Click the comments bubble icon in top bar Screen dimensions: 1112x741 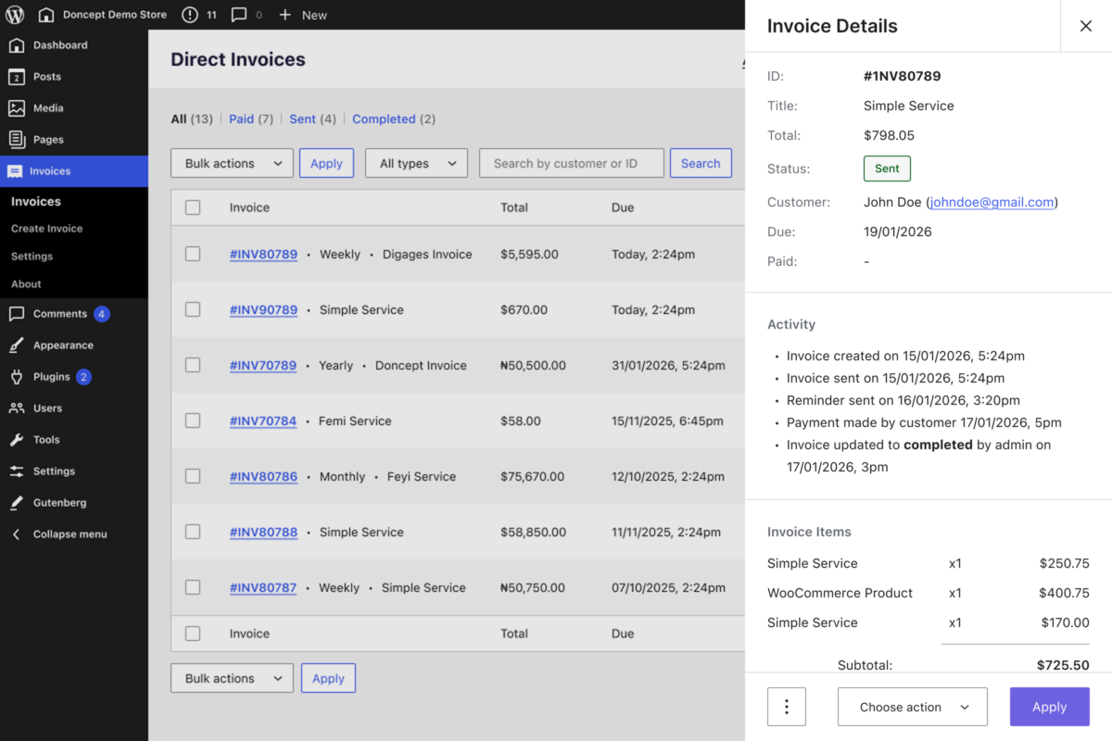239,15
